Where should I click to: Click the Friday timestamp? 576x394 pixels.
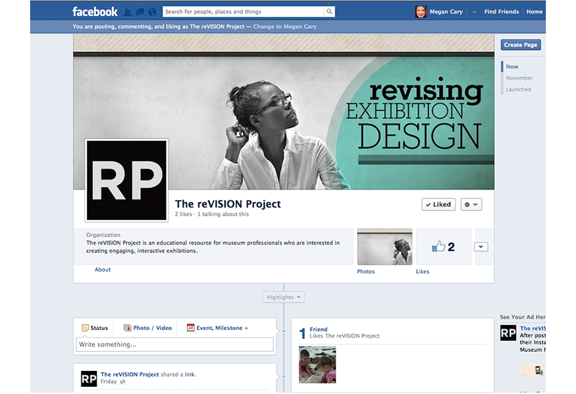pyautogui.click(x=109, y=382)
